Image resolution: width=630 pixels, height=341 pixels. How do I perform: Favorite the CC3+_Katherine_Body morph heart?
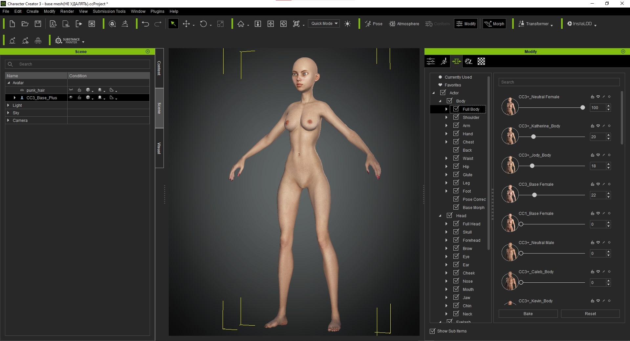[598, 126]
